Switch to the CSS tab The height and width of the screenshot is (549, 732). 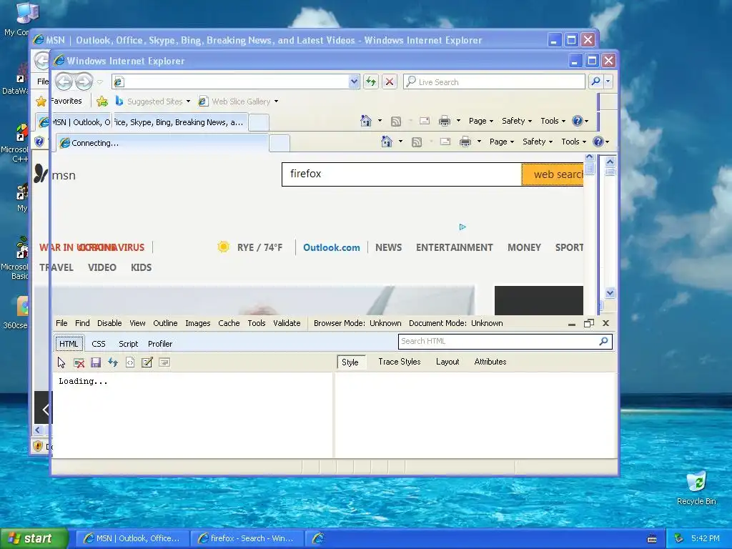pos(99,344)
